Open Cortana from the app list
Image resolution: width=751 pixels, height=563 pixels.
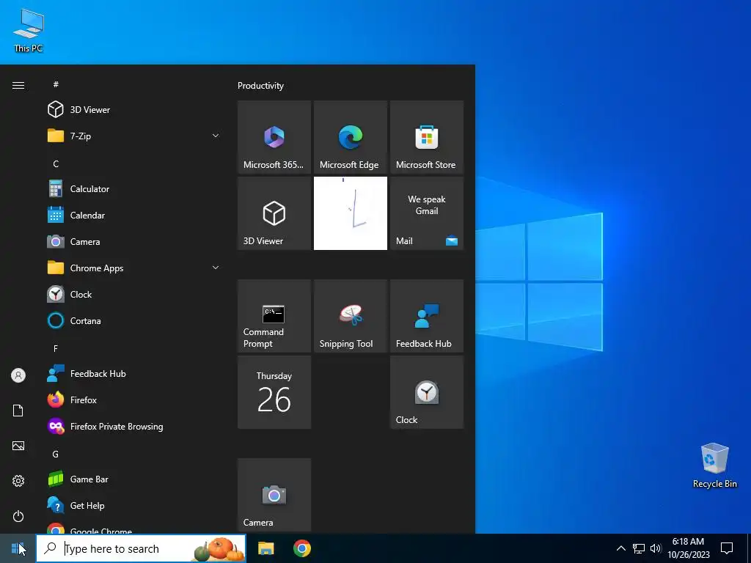pyautogui.click(x=134, y=321)
